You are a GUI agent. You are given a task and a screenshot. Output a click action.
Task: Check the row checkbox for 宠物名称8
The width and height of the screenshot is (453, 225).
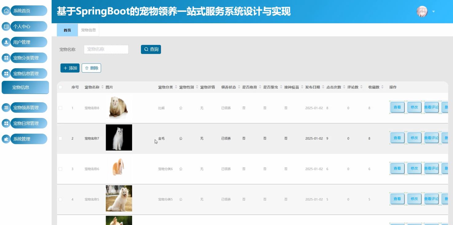pyautogui.click(x=60, y=108)
